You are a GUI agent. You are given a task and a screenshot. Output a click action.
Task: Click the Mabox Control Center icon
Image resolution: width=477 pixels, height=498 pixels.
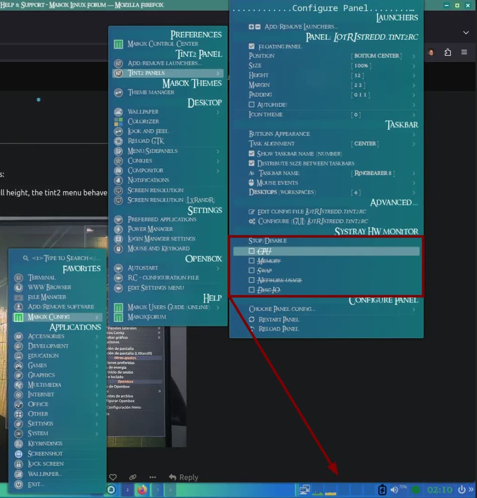coord(118,44)
